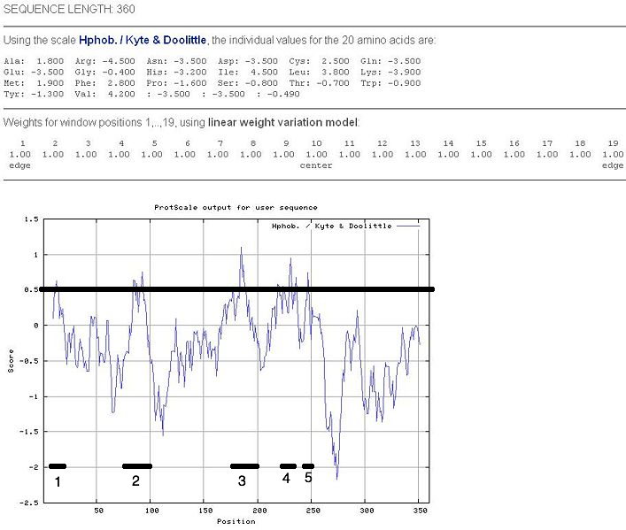626x530 pixels.
Task: Click the black segment bar above label 1
Action: click(x=58, y=465)
